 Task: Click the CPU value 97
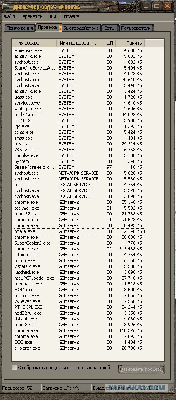(109, 167)
